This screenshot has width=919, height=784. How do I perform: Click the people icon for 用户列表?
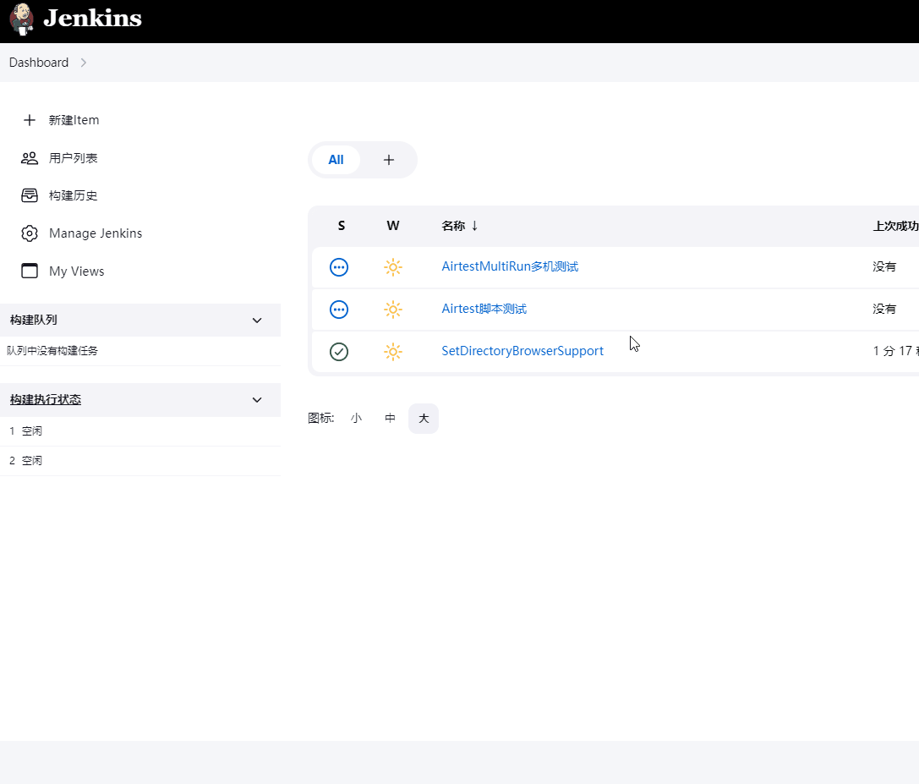click(30, 158)
